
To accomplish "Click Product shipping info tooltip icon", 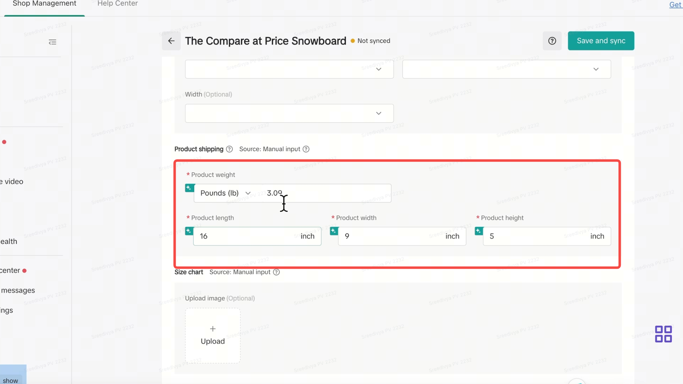I will (x=229, y=149).
